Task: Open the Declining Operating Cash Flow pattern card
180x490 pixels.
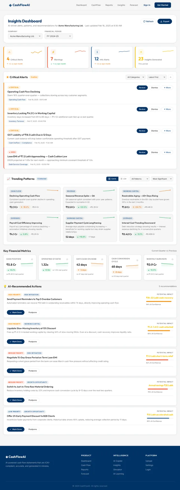Action: click(33, 199)
